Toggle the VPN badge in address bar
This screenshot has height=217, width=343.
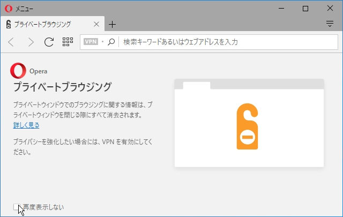tap(91, 42)
